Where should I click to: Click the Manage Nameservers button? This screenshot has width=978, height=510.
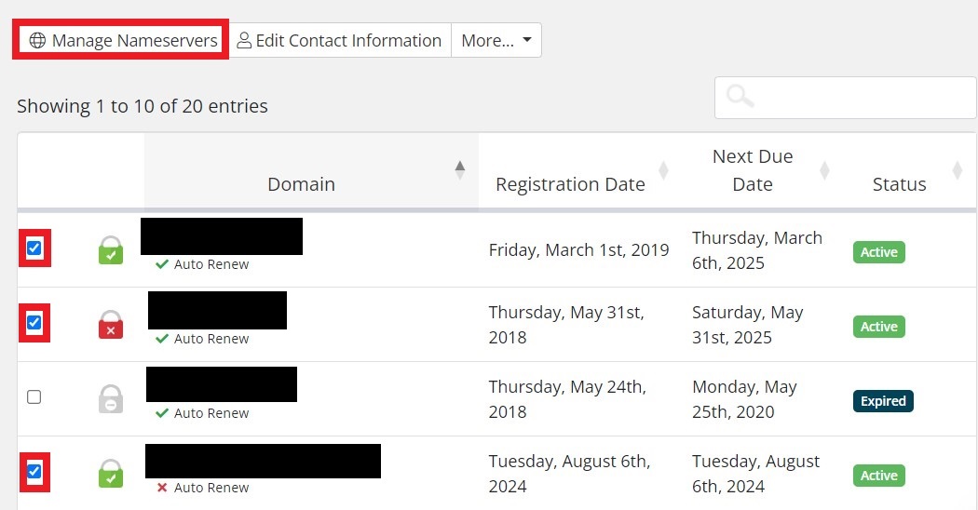pos(124,41)
